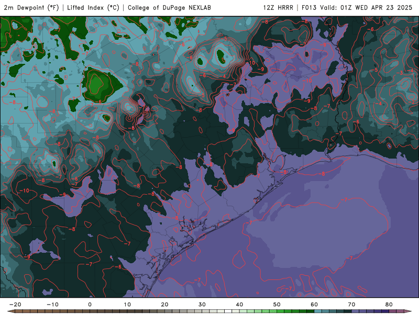This screenshot has height=314, width=419.
Task: Click the -3 lifted index contour label
Action: pos(400,73)
